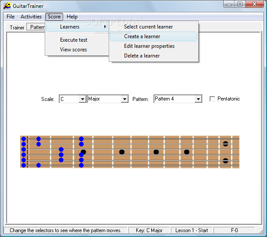
Task: Choose Execute test from Score menu
Action: [74, 40]
